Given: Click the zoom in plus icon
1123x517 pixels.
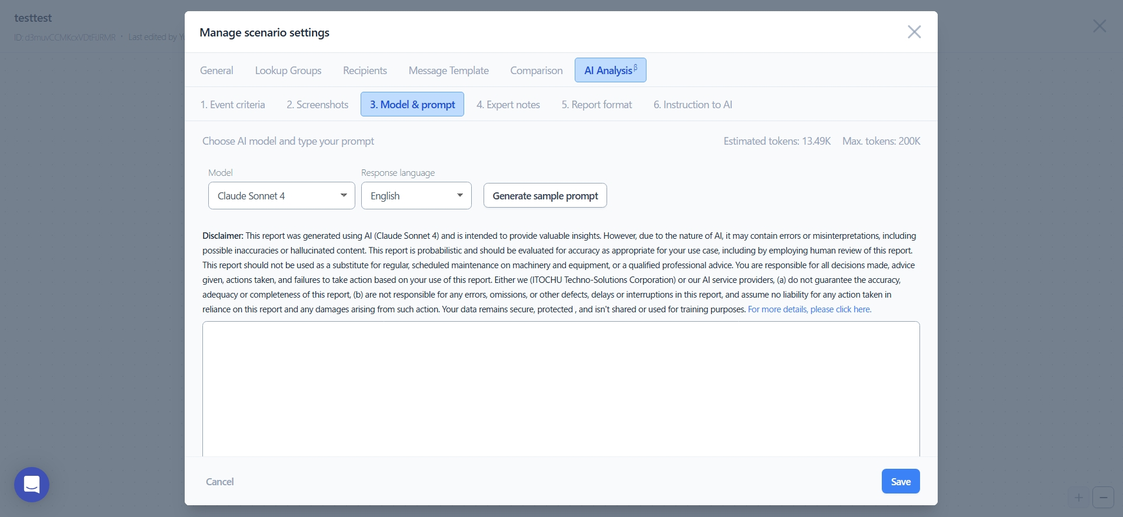Looking at the screenshot, I should tap(1079, 498).
